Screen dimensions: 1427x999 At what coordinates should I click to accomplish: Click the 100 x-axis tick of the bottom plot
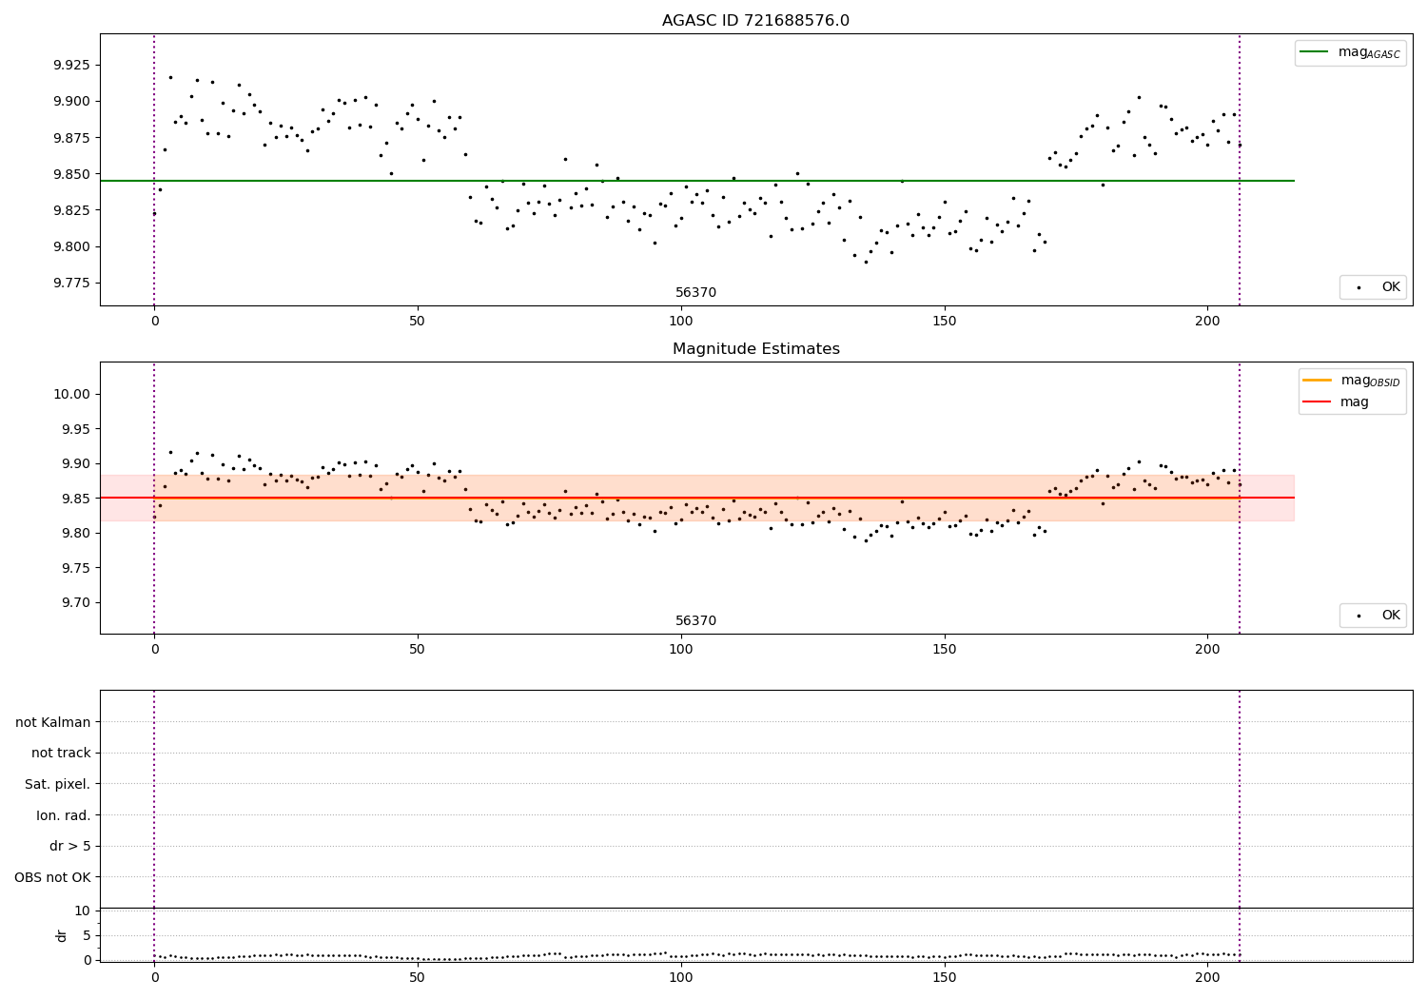coord(680,978)
